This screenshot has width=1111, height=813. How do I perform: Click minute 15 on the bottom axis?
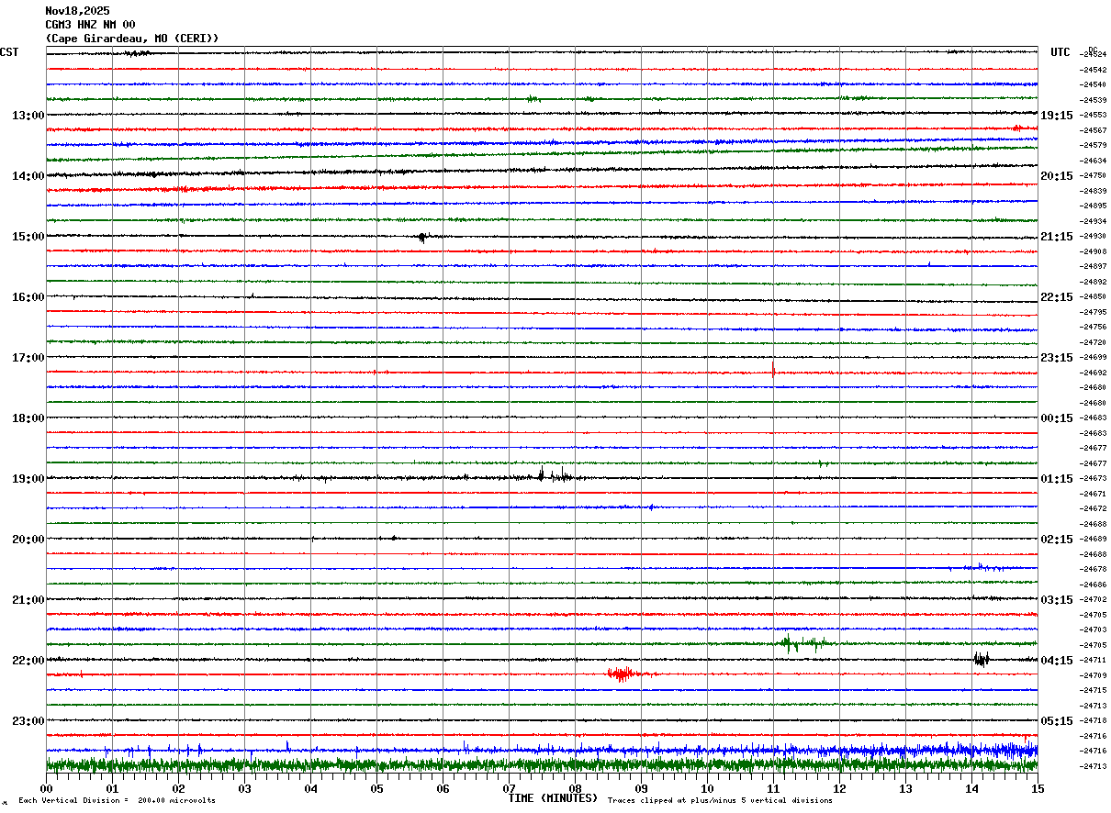pyautogui.click(x=1038, y=788)
